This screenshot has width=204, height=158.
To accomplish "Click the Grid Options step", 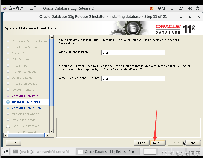I will pos(21,59).
